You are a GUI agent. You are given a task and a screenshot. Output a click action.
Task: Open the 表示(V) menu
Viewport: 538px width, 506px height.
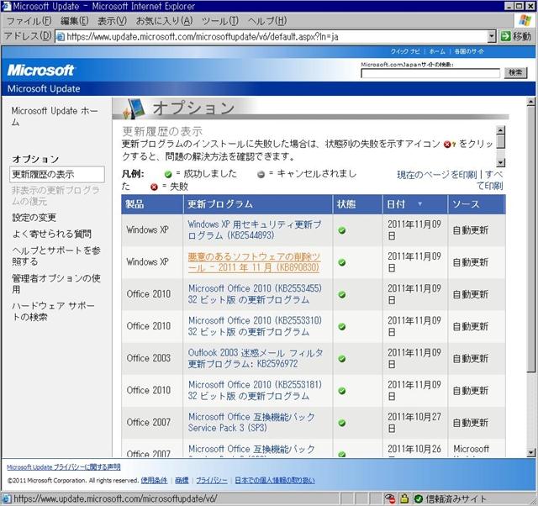click(112, 21)
